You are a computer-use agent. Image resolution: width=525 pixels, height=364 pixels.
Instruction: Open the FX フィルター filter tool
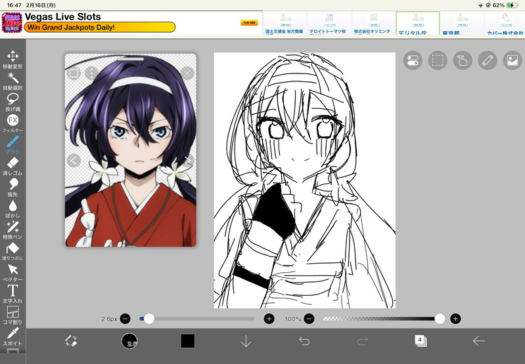(12, 123)
